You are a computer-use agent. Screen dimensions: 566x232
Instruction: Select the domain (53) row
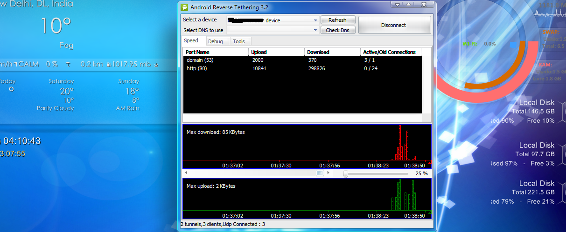(302, 60)
